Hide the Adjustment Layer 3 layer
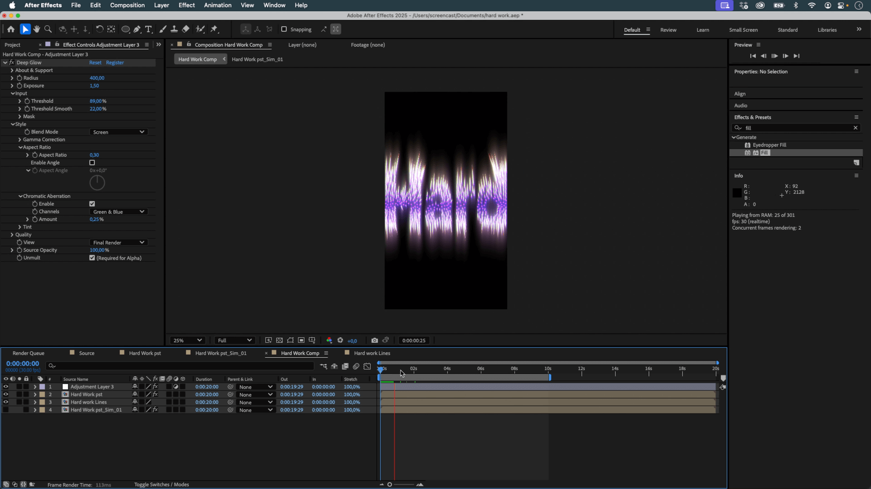This screenshot has height=489, width=871. pos(6,387)
